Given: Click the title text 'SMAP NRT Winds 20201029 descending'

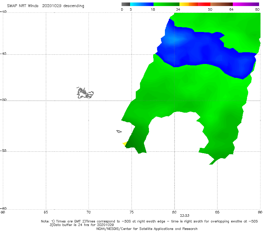Looking at the screenshot, I should point(45,6).
